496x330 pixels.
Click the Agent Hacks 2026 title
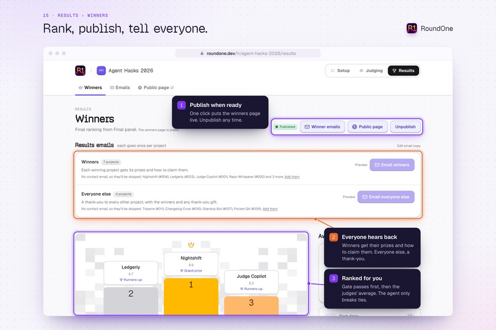(x=130, y=71)
